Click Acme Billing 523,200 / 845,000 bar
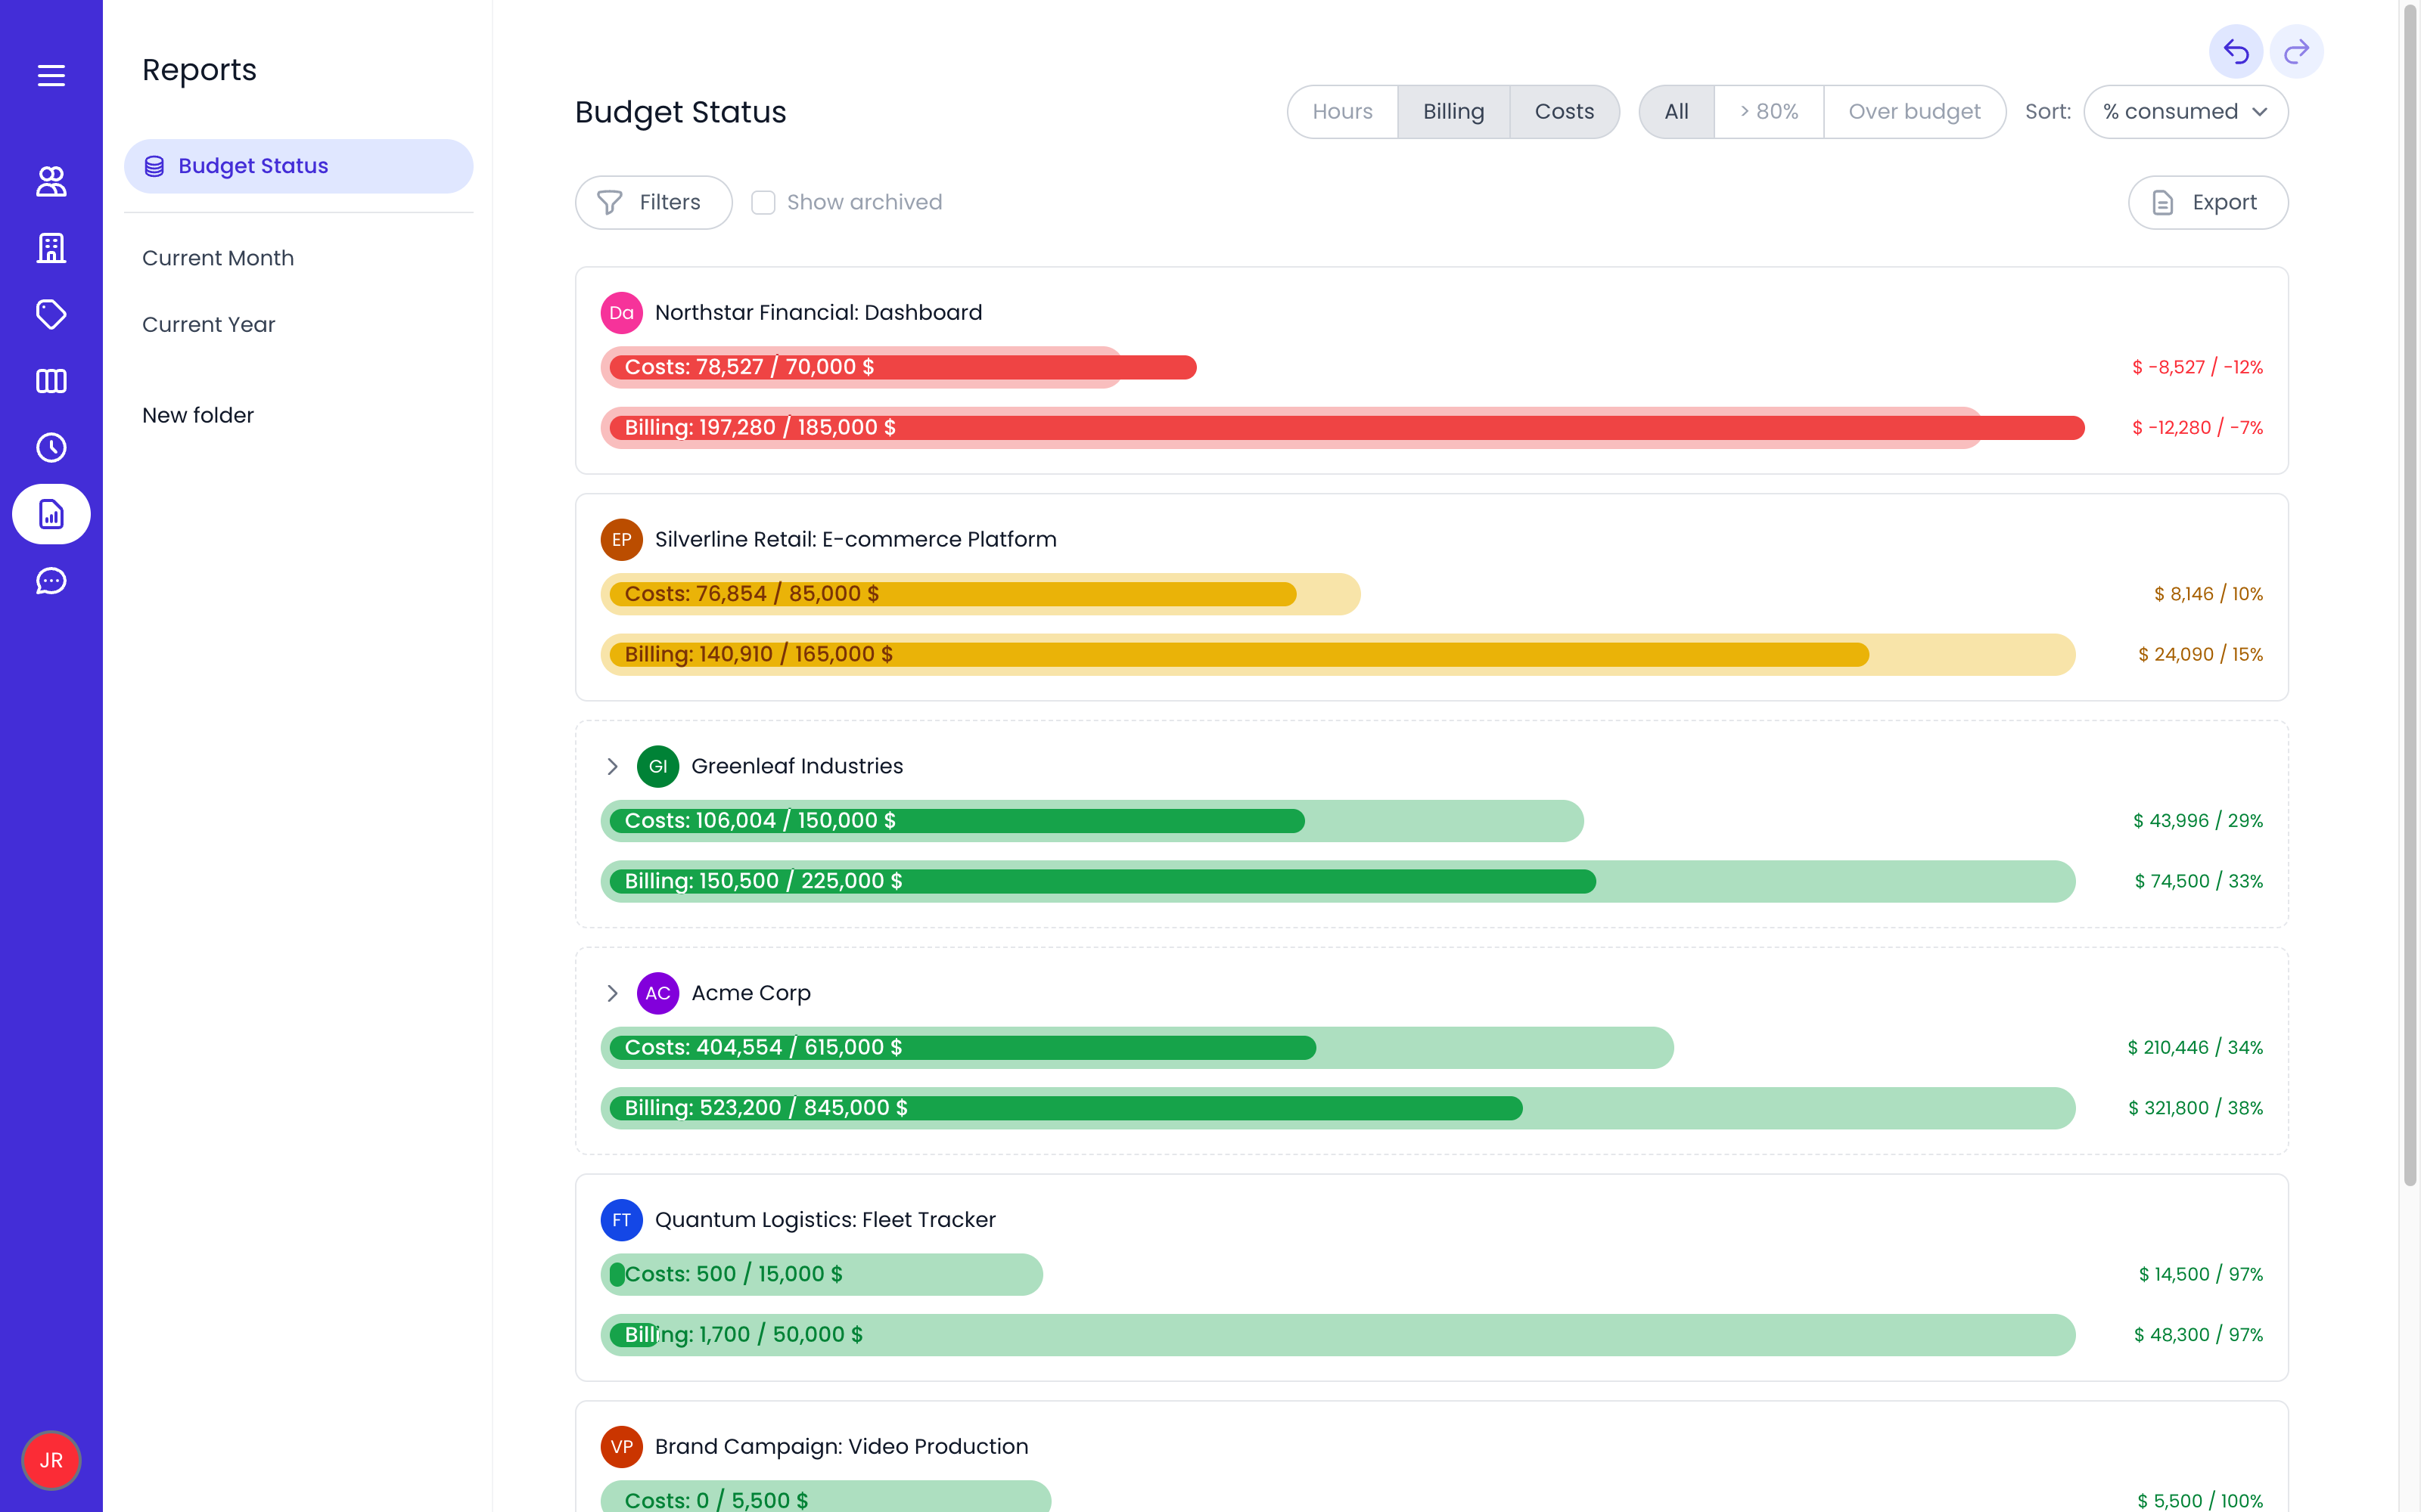 click(1338, 1108)
